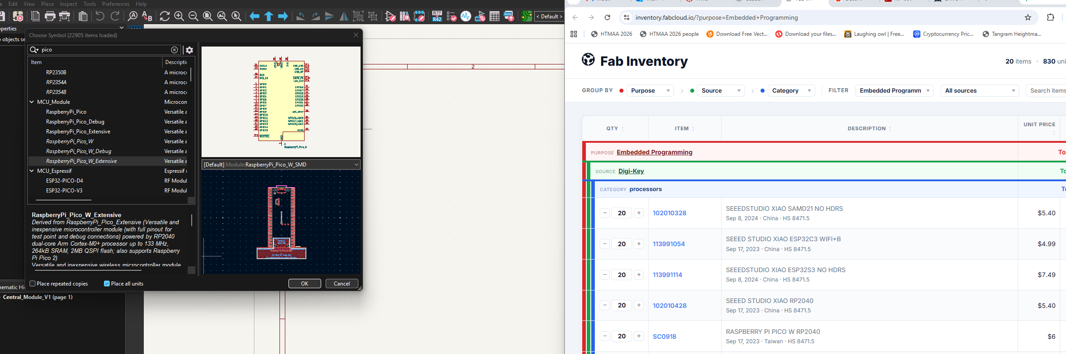Bookmark this page with the star icon
The height and width of the screenshot is (354, 1066).
(1028, 17)
